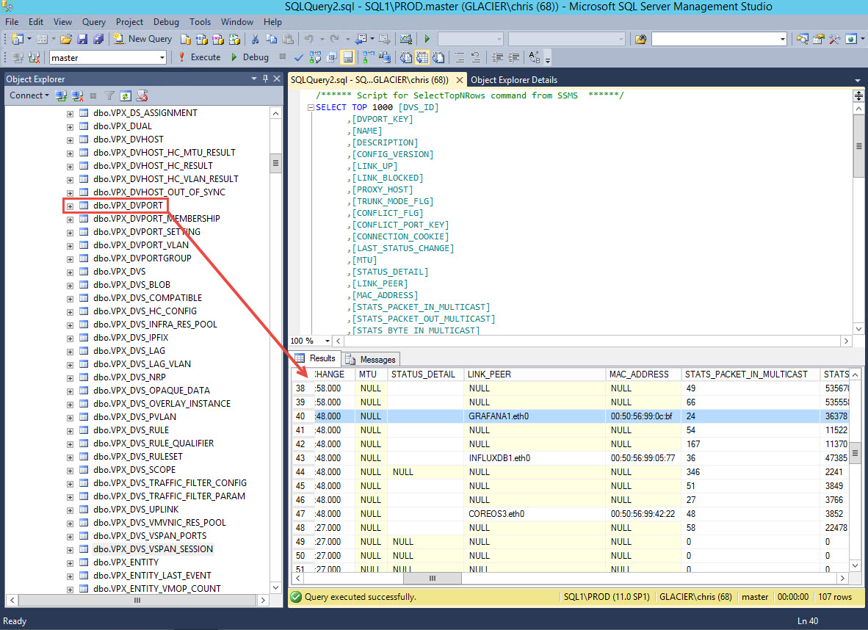Image resolution: width=868 pixels, height=630 pixels.
Task: Expand dbo.VPX_DVS tree node
Action: [x=70, y=272]
